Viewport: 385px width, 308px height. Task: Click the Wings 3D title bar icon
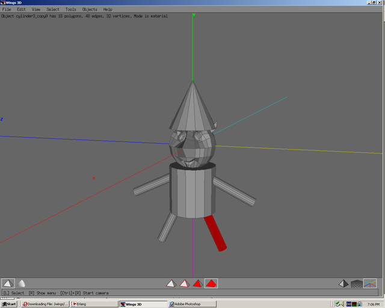[x=2, y=2]
